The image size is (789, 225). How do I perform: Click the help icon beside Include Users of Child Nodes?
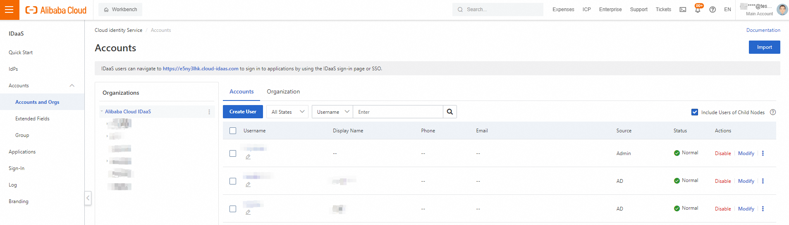[x=773, y=112]
